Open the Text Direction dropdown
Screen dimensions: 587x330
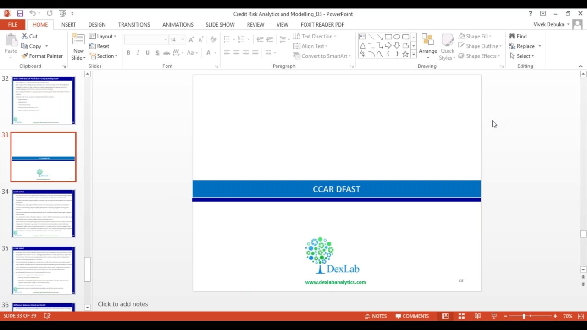point(315,36)
